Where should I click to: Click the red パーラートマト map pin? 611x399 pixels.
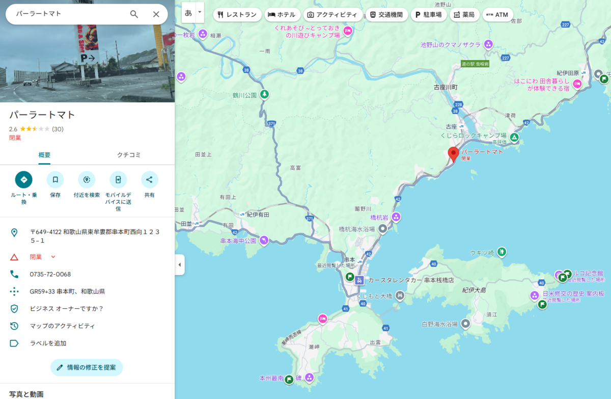pyautogui.click(x=453, y=154)
